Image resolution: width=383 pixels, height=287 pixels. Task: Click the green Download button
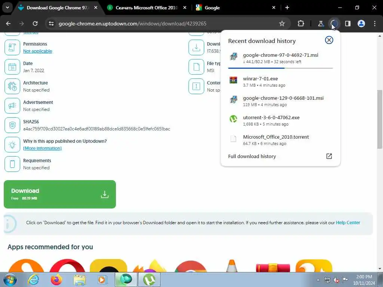(60, 194)
